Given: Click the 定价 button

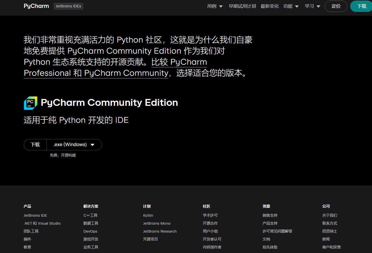Looking at the screenshot, I should click(x=336, y=6).
